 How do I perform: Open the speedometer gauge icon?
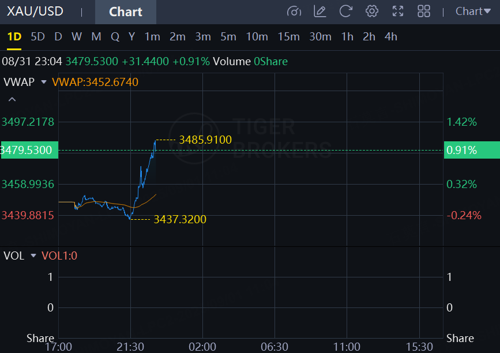click(294, 11)
